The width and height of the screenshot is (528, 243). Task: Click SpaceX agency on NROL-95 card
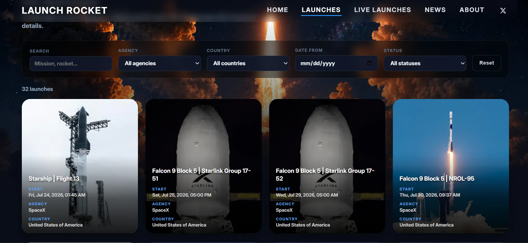(408, 210)
